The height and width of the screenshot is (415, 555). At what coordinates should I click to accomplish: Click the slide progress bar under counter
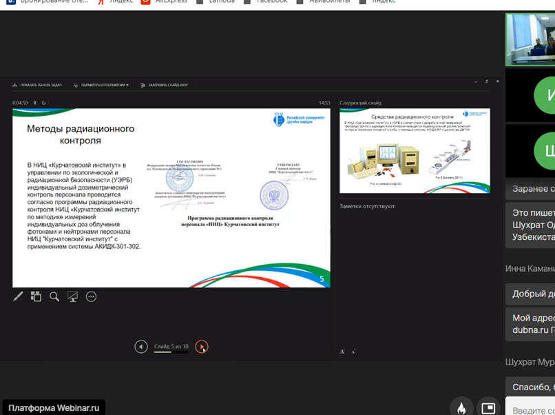tap(171, 352)
